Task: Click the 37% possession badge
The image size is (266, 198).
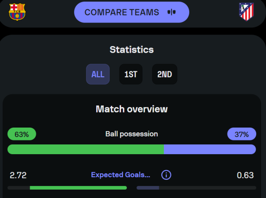Action: [x=242, y=134]
